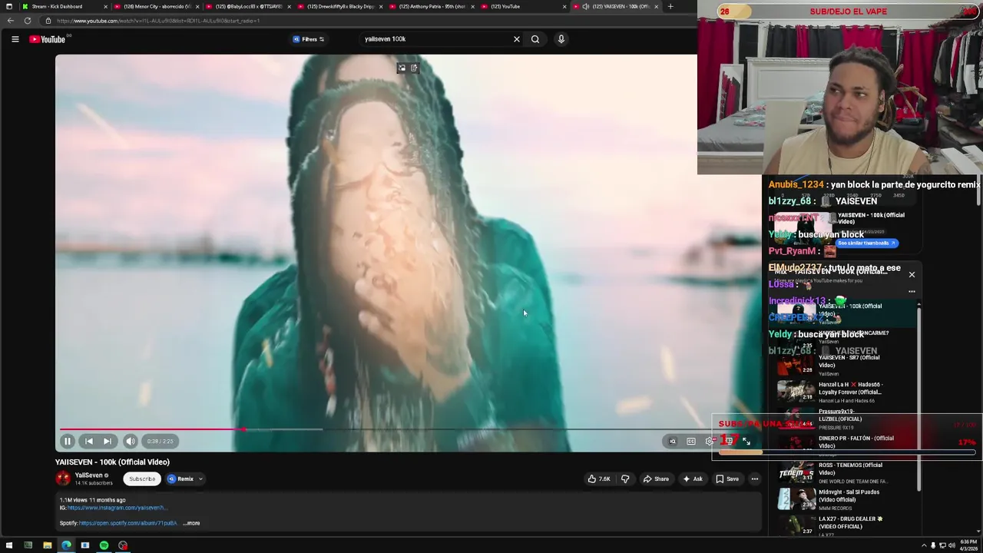983x553 pixels.
Task: Open the search Filters button
Action: tap(309, 39)
